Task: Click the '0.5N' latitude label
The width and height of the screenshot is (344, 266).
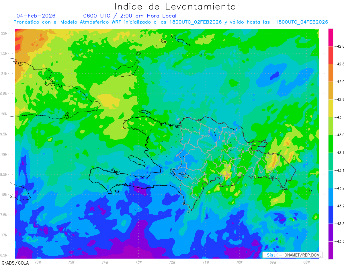Action: coord(4,94)
